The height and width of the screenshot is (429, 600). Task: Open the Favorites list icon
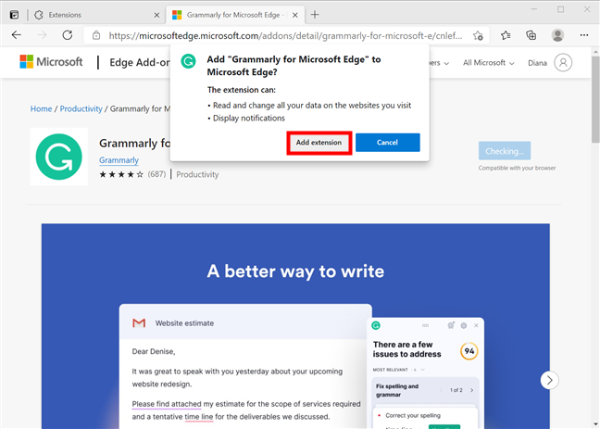(506, 35)
